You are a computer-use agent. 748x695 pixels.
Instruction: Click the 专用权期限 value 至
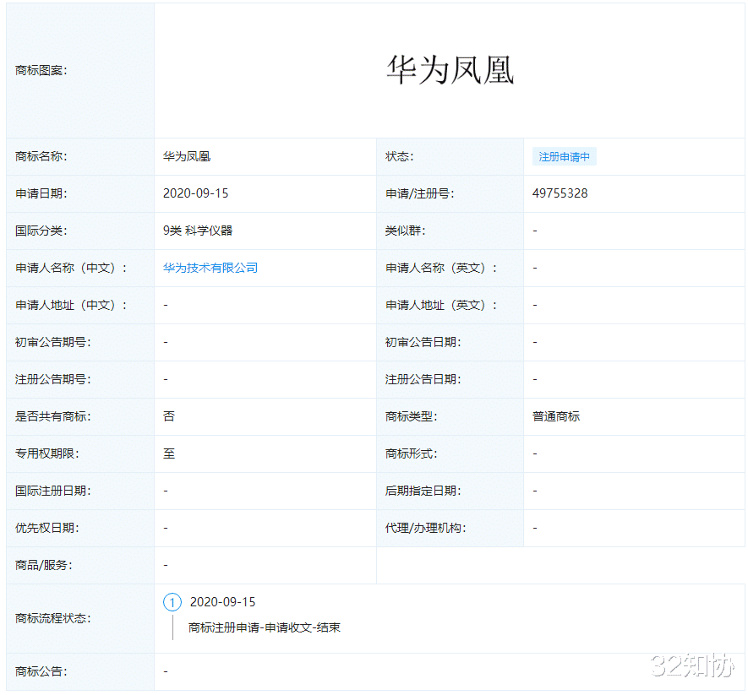click(x=167, y=453)
